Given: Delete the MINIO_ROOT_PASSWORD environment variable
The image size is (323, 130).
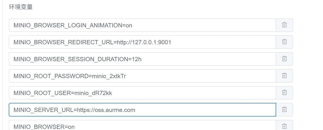Looking at the screenshot, I should [x=284, y=76].
